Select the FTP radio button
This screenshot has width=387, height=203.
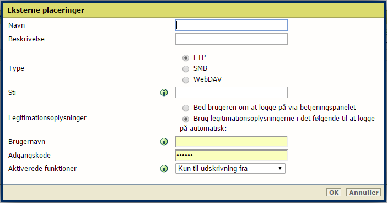pos(186,58)
